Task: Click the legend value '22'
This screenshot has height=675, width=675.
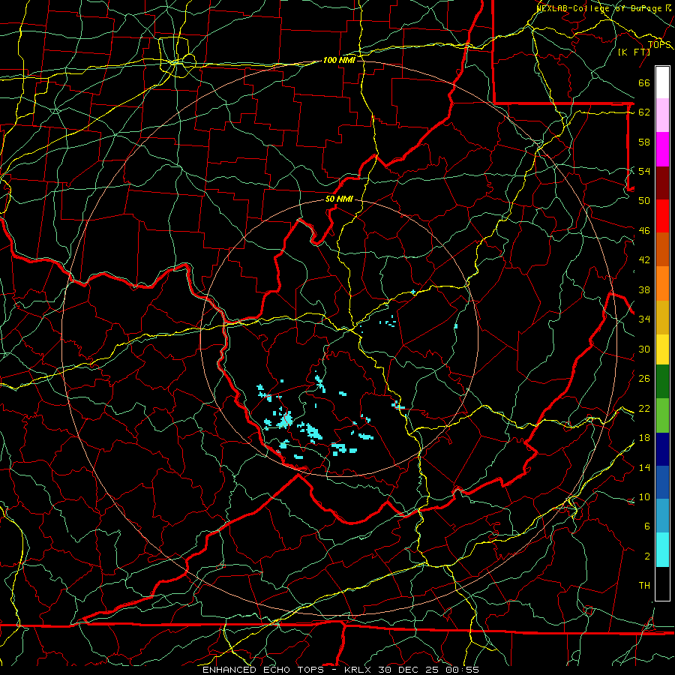Action: [x=644, y=408]
